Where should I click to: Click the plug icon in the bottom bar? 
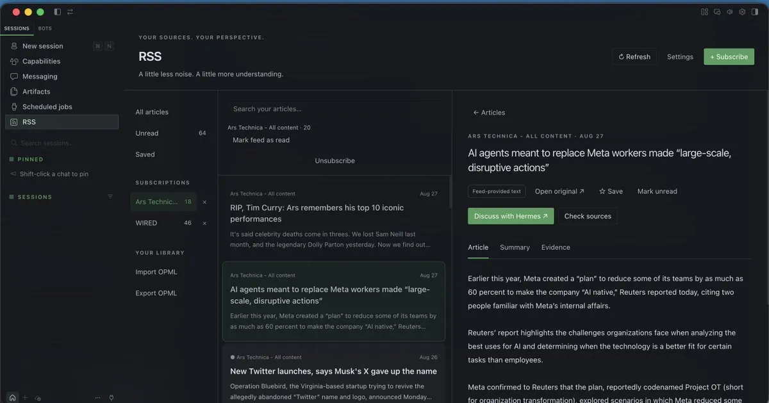[x=112, y=397]
